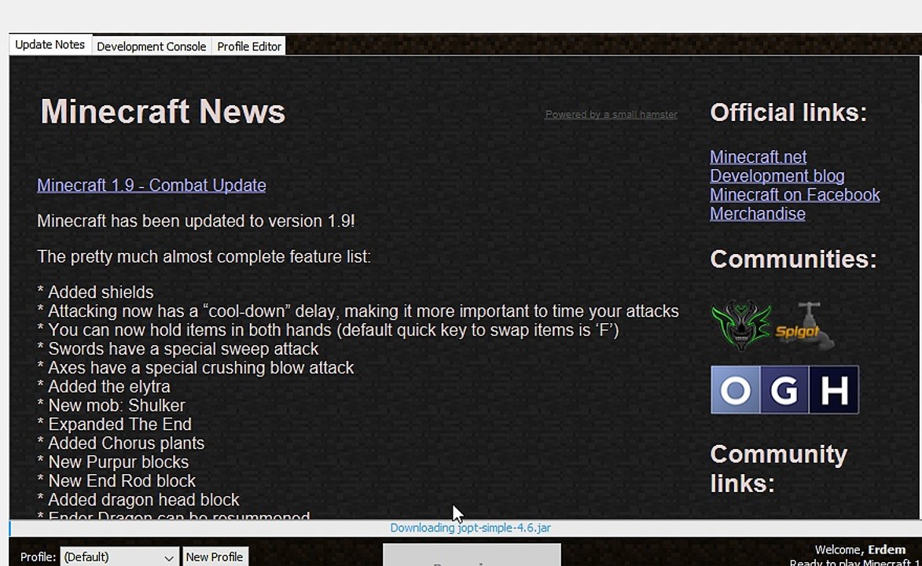Click the Powered by a small hamster link
This screenshot has width=922, height=566.
coord(611,114)
